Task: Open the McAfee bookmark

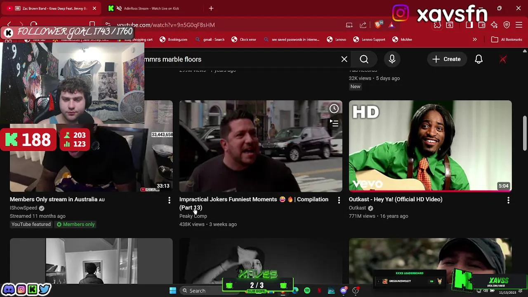Action: pyautogui.click(x=402, y=40)
